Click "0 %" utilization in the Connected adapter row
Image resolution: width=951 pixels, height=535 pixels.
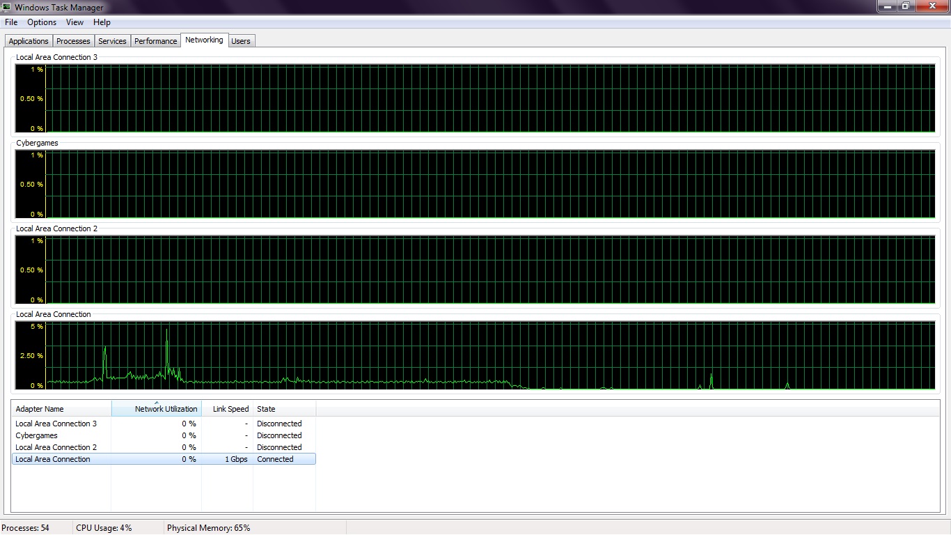tap(189, 459)
